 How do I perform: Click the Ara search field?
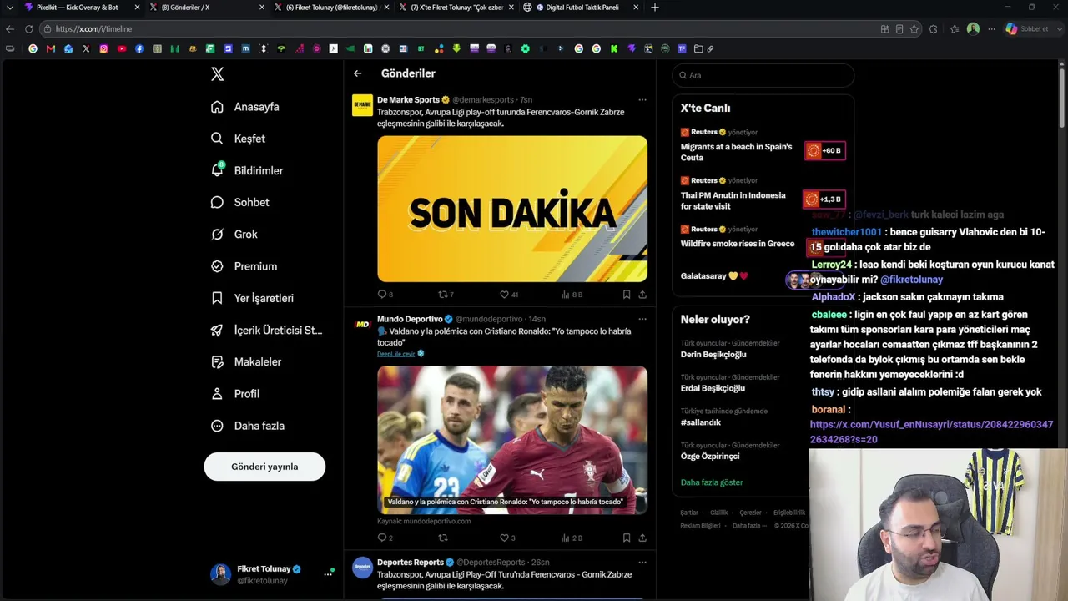(x=763, y=75)
